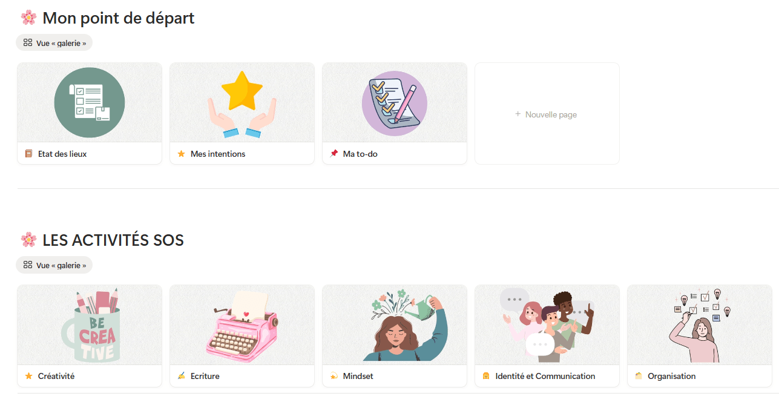Open the Etat des lieux page title
The width and height of the screenshot is (779, 402).
click(62, 154)
